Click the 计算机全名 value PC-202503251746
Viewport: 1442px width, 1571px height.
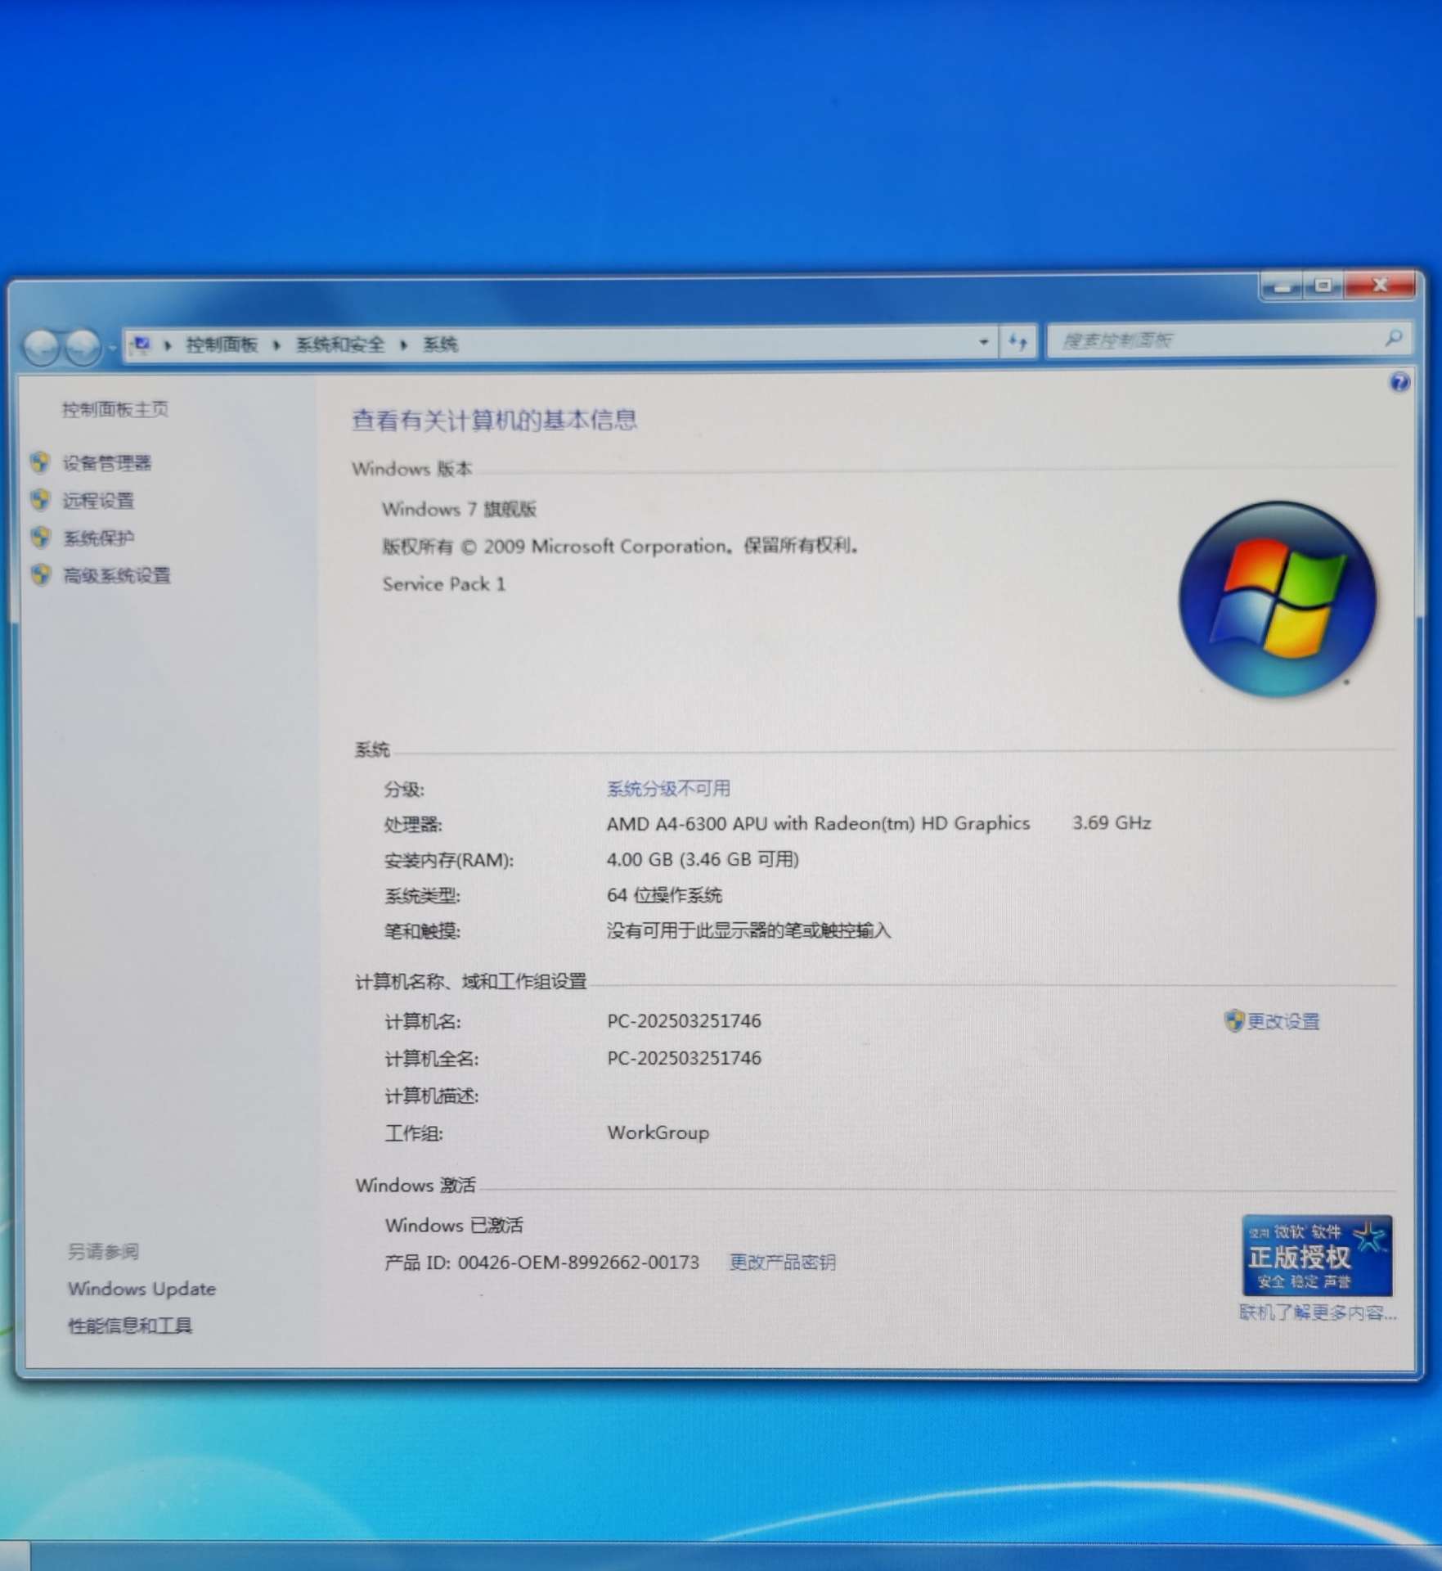(x=684, y=1058)
